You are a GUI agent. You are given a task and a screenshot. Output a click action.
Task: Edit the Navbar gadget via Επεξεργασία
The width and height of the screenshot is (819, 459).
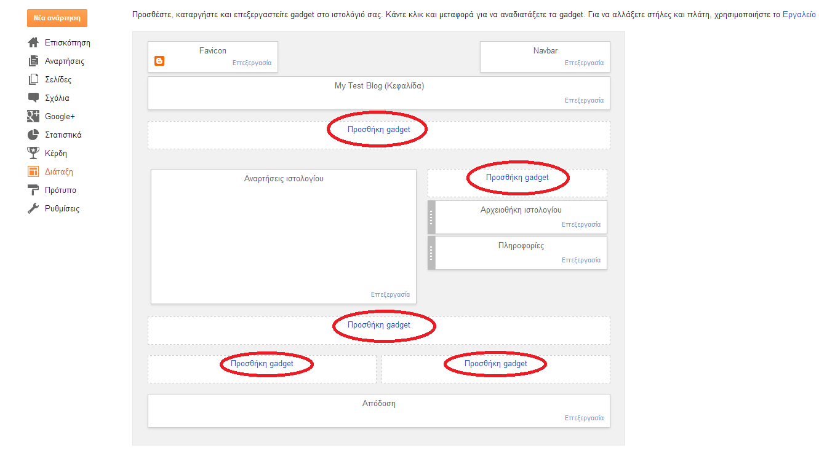[584, 63]
